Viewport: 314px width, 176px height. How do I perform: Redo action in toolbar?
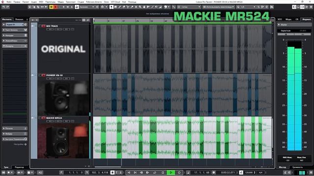tap(8, 7)
